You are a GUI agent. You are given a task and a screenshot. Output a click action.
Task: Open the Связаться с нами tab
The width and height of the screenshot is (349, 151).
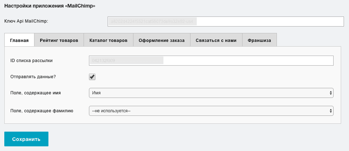(x=216, y=41)
